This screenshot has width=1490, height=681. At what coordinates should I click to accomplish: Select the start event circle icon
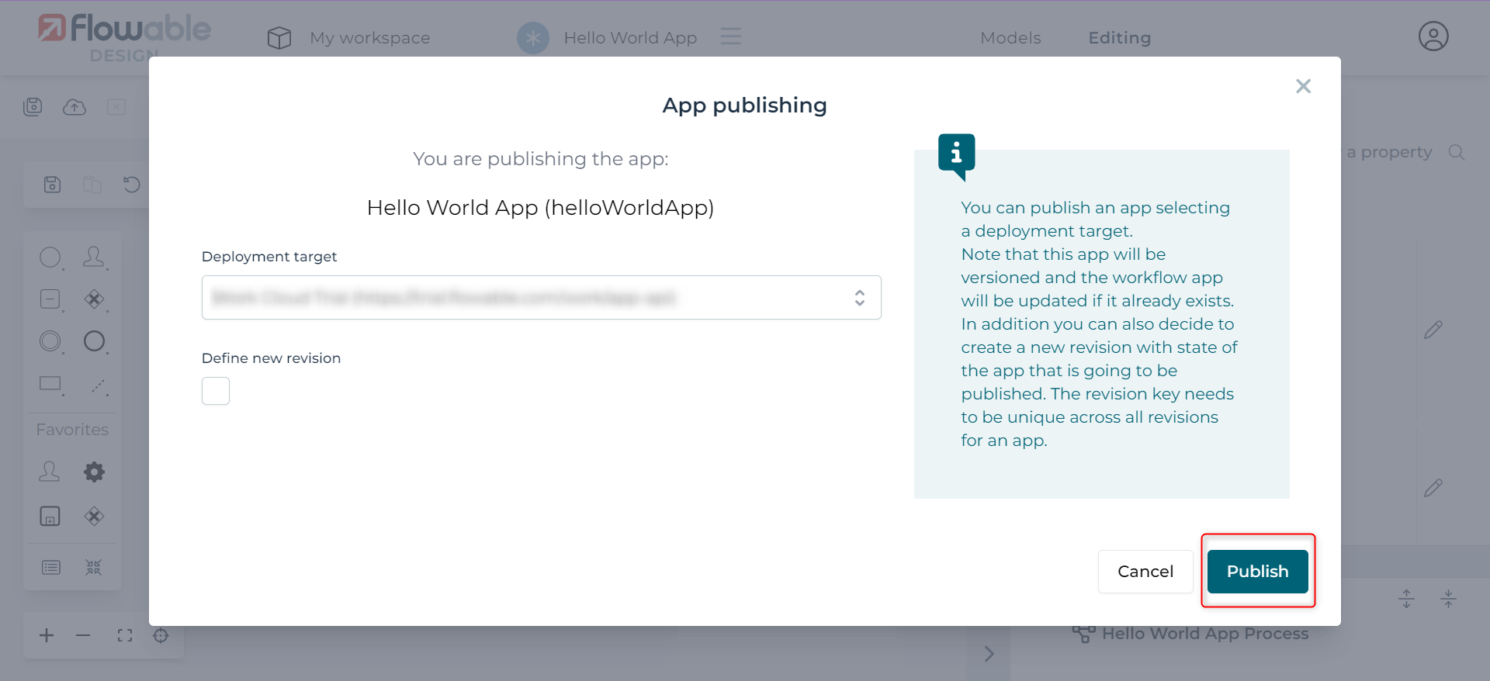tap(50, 258)
